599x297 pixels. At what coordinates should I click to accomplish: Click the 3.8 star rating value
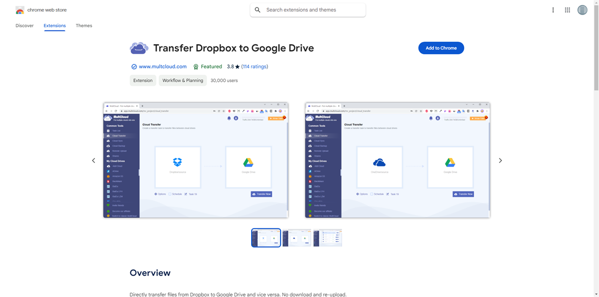[x=234, y=67]
